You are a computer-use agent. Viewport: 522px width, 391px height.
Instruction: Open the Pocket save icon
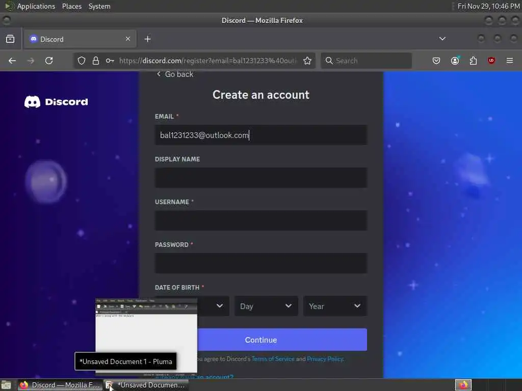(x=436, y=61)
